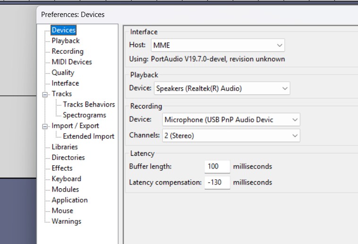Select Devices in the preferences tree

tap(63, 30)
